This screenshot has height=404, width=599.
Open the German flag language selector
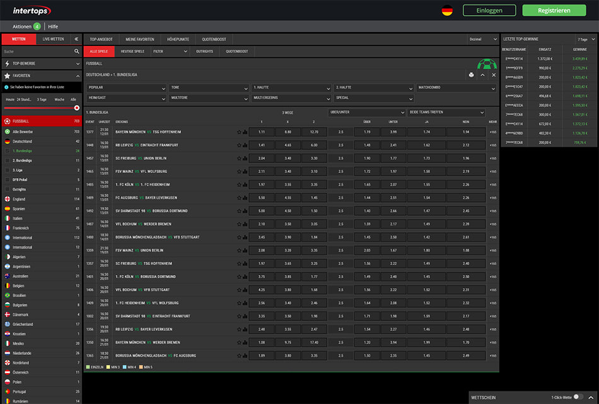pyautogui.click(x=447, y=11)
